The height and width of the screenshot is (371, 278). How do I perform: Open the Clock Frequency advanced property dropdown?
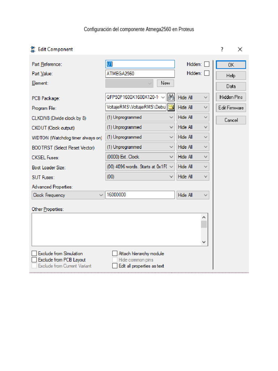point(68,195)
